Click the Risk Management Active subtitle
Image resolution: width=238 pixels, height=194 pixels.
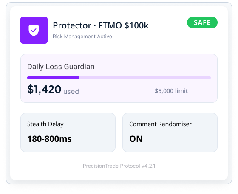tap(82, 37)
